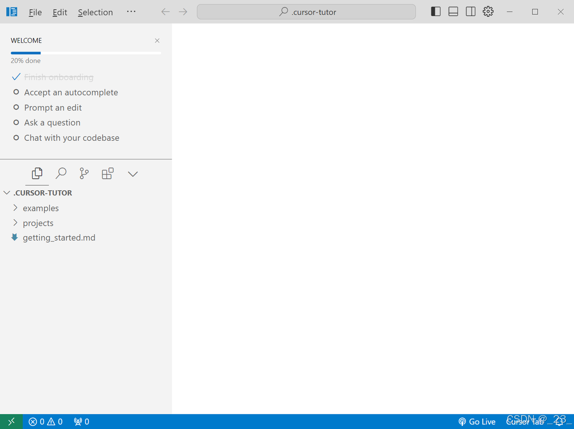Click the errors and warnings status indicator

[46, 421]
